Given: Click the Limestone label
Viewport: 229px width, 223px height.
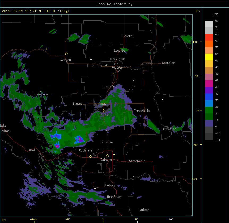Looking at the screenshot, I should (x=41, y=94).
